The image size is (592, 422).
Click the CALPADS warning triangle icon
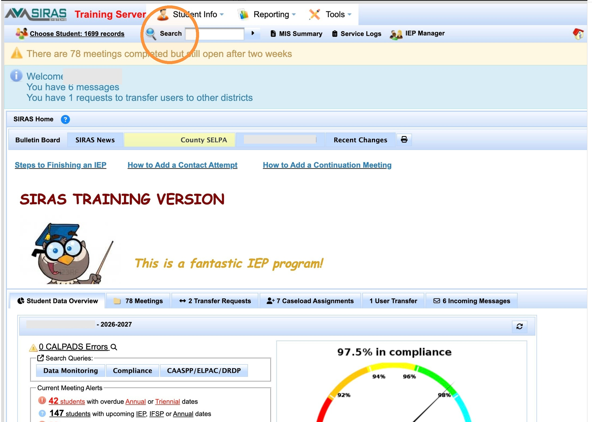tap(33, 347)
